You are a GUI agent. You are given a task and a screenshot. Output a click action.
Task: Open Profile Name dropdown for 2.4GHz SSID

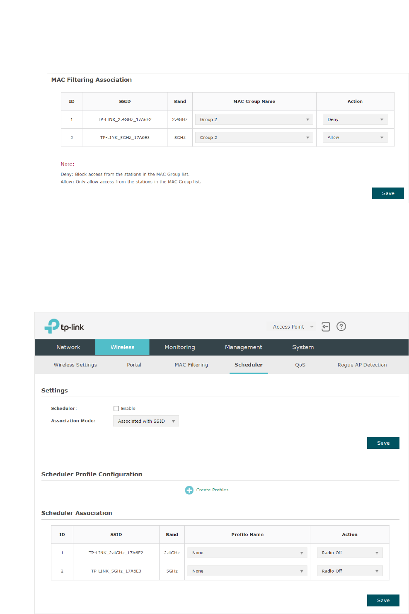247,553
